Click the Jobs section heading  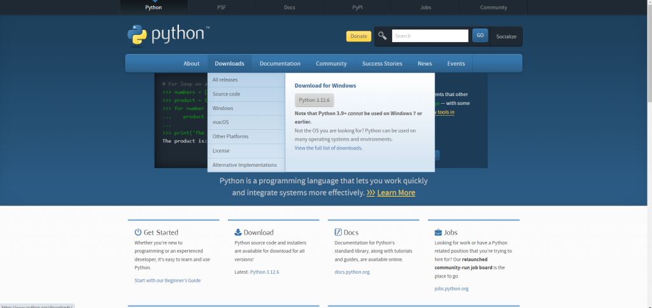(x=451, y=232)
